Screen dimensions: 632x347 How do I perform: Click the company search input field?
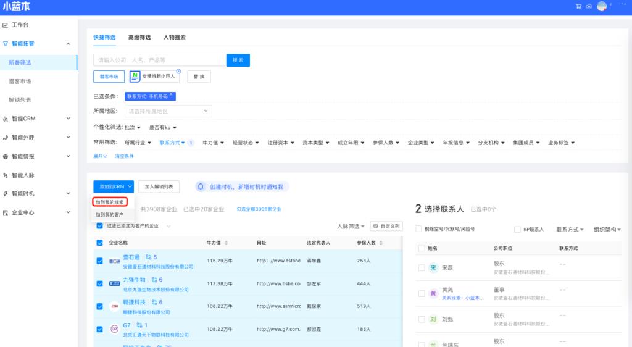click(x=159, y=60)
